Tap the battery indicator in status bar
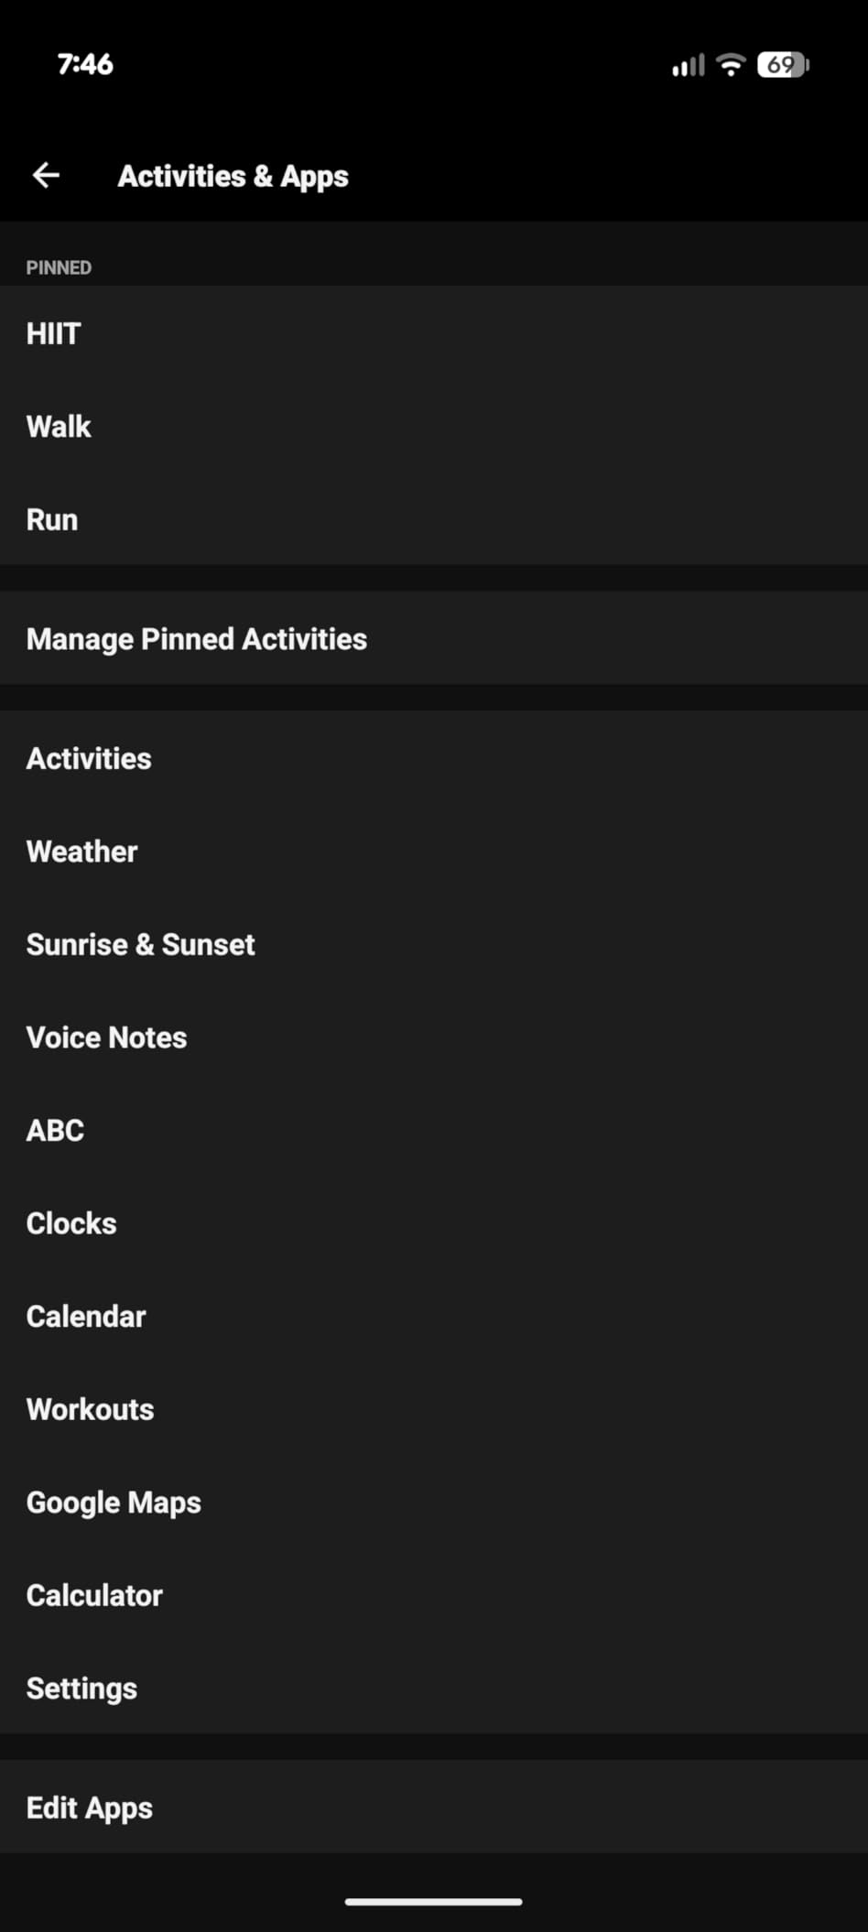 [783, 64]
